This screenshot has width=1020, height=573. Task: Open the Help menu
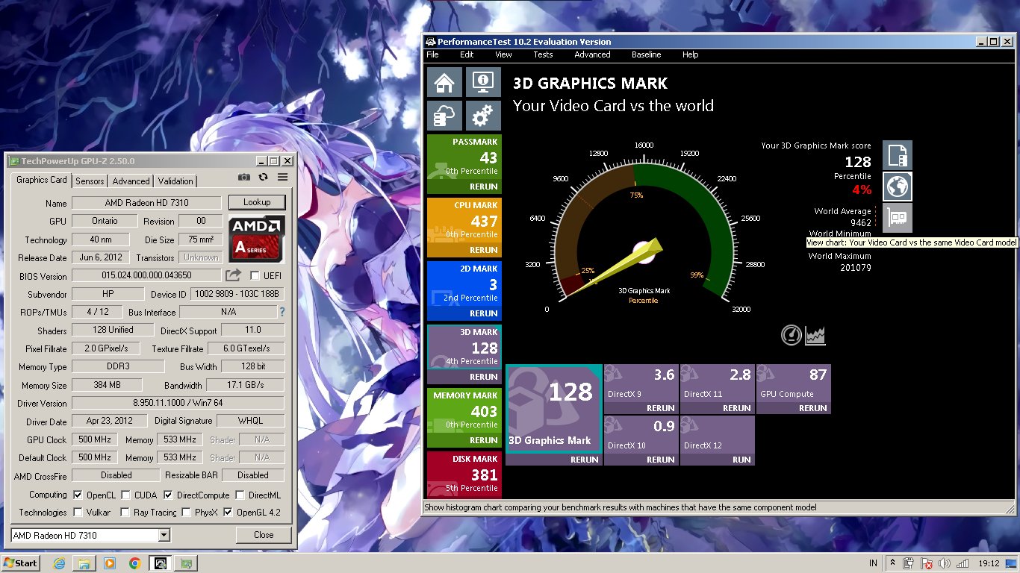pos(691,54)
